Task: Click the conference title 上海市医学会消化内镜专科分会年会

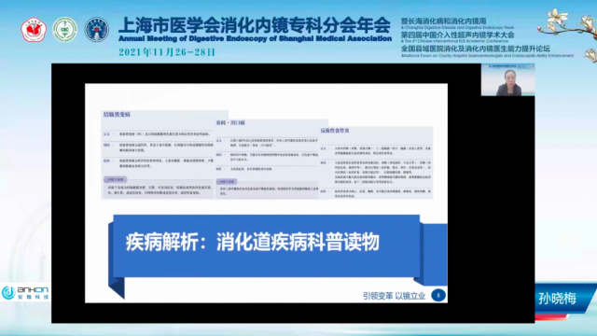Action: click(255, 25)
